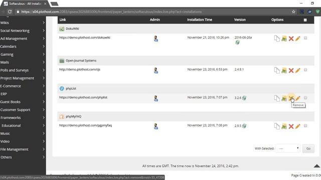Click the phpMyFAQ 2.9.5 upgrade icon
The image size is (321, 180).
(x=244, y=126)
